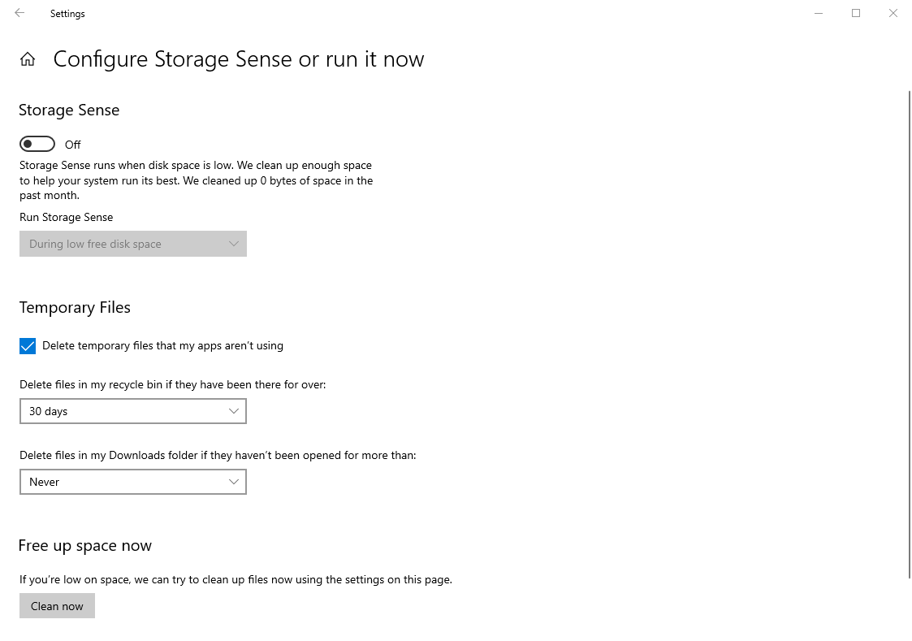Select the Free up space now heading

[x=84, y=545]
